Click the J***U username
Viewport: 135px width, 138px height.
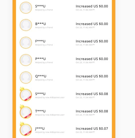point(40,129)
